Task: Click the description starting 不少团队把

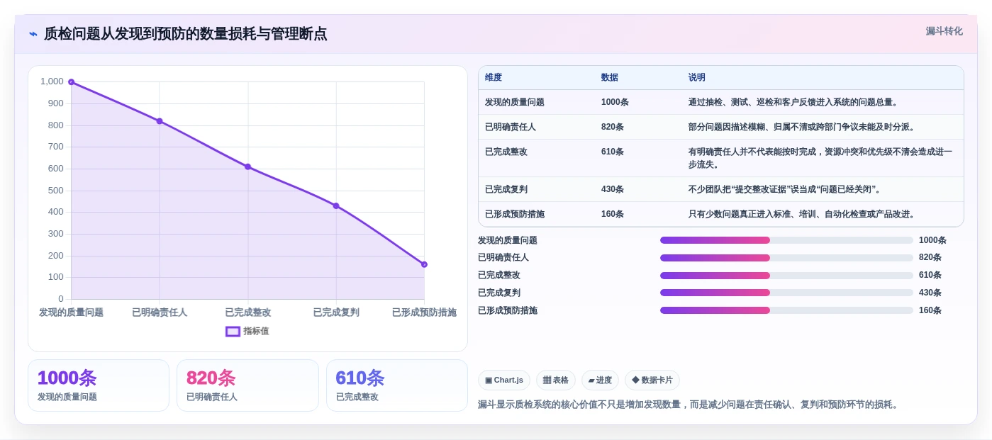Action: (786, 189)
